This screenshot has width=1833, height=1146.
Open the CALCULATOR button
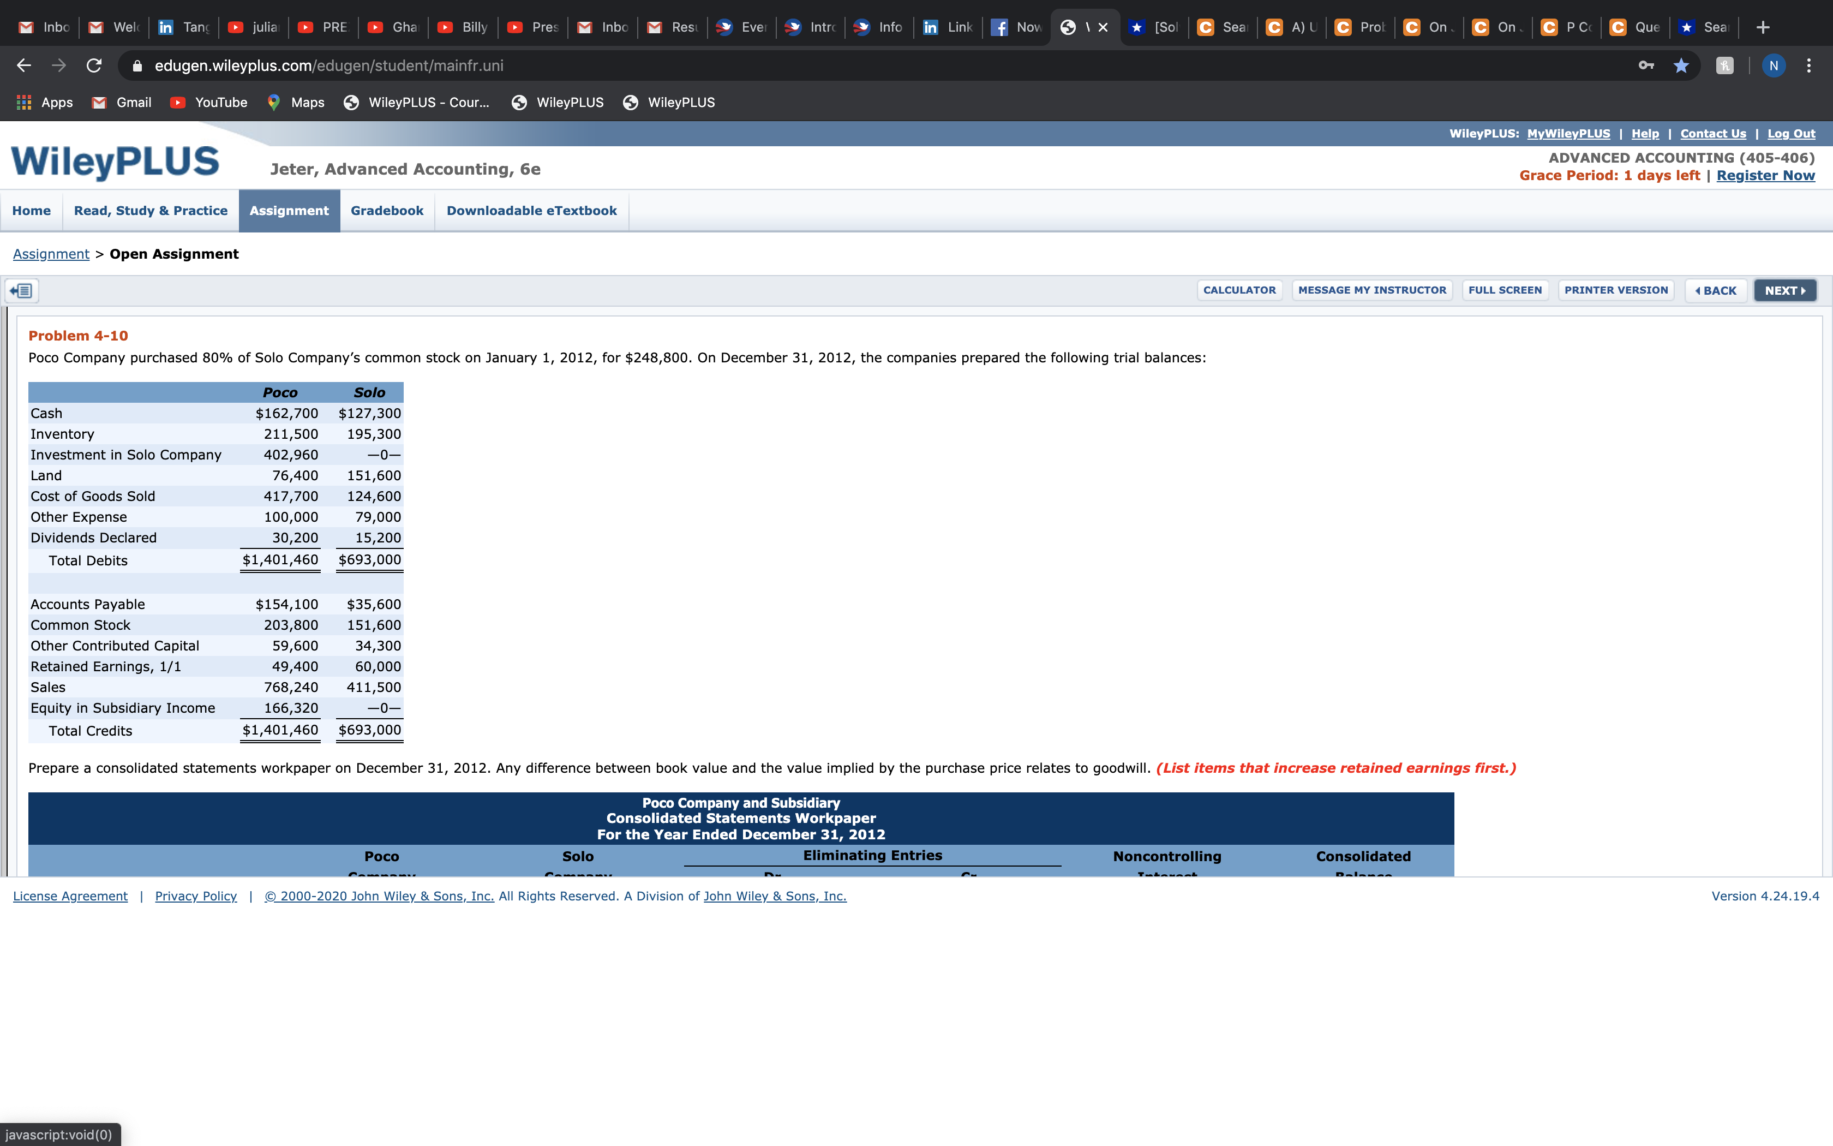pos(1239,290)
